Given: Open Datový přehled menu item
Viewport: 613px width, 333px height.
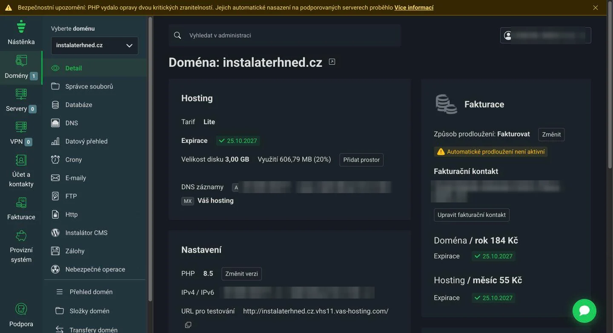Looking at the screenshot, I should pyautogui.click(x=95, y=141).
